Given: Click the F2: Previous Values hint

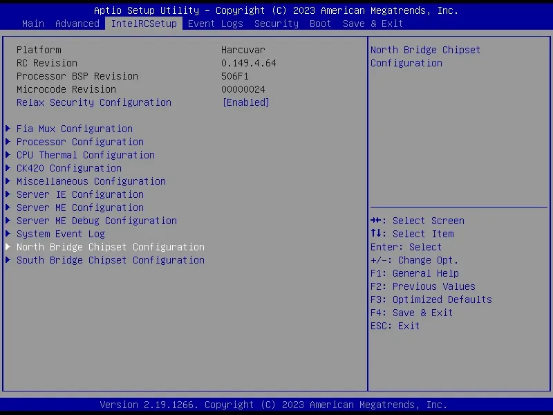Looking at the screenshot, I should pos(423,286).
